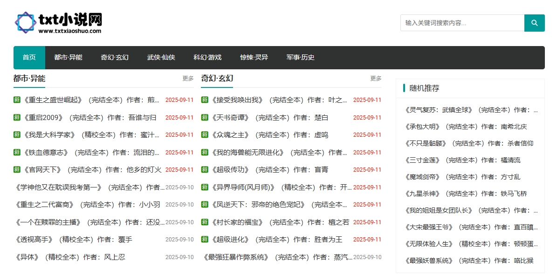The image size is (557, 274).
Task: Click the new badge beside 《天书奇谭》
Action: pyautogui.click(x=205, y=117)
